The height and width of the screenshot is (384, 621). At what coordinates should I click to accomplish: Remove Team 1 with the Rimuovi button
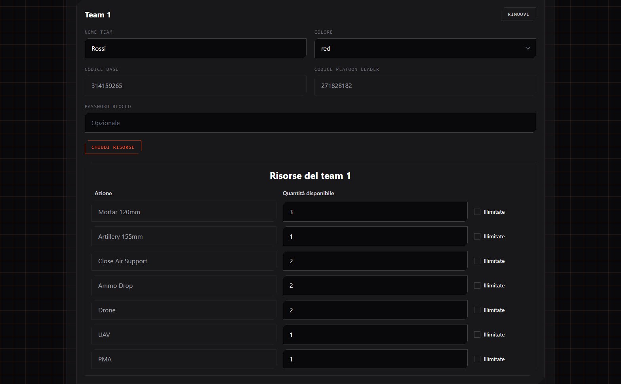coord(518,14)
